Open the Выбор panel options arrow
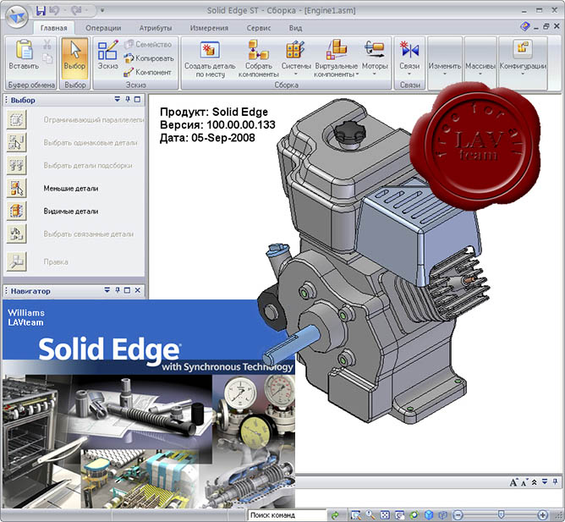The height and width of the screenshot is (522, 565). click(117, 99)
